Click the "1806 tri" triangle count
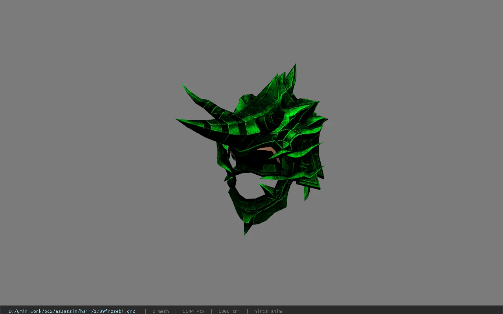Viewport: 503px width, 314px height. 229,311
